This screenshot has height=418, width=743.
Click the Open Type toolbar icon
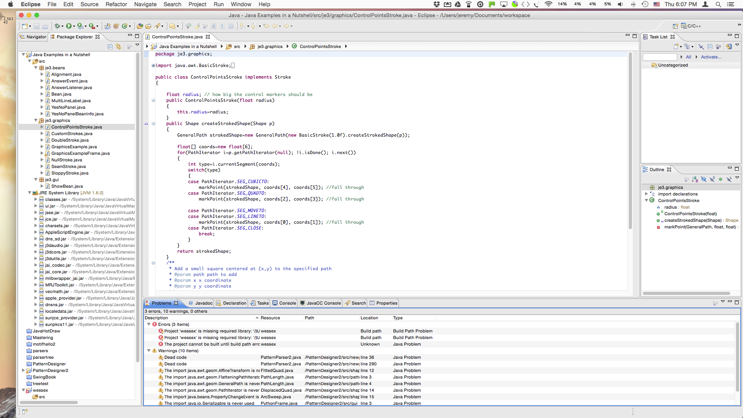(140, 26)
